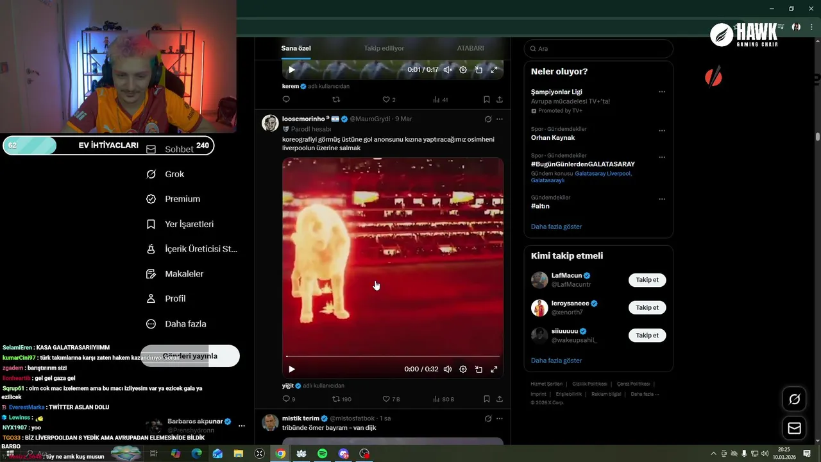Bookmark kerem's video post
This screenshot has height=462, width=821.
[x=486, y=99]
